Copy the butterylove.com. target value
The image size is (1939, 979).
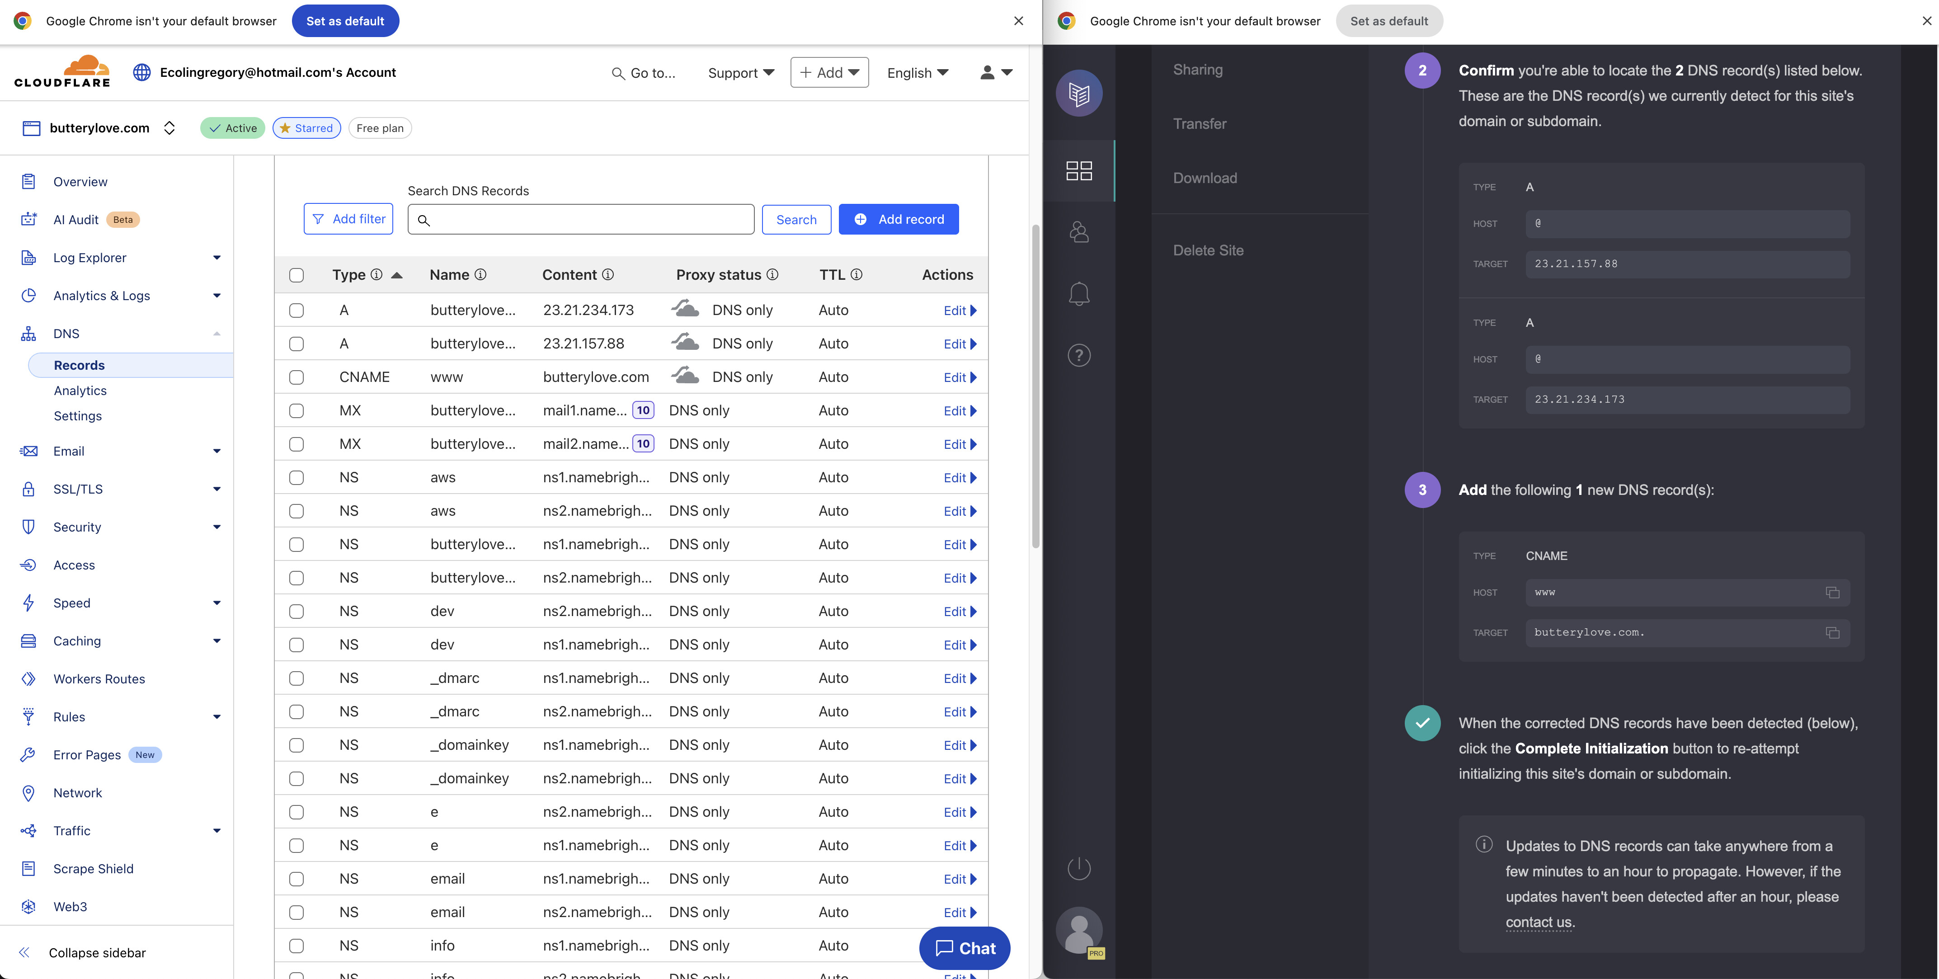click(1832, 633)
